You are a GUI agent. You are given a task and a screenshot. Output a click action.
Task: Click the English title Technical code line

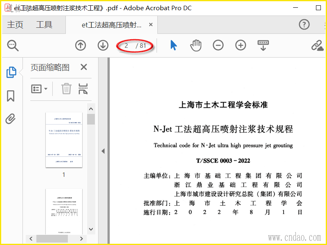click(223, 145)
